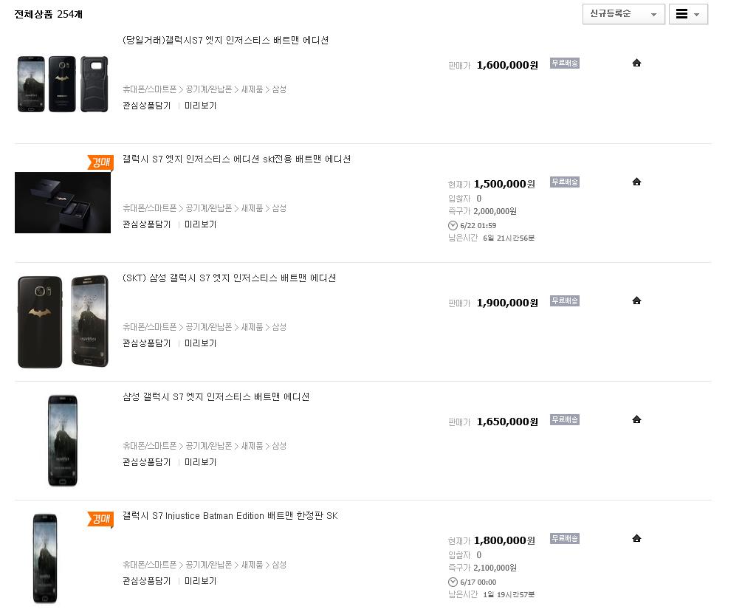Click the 공기계/완납폰 breadcrumb in the third listing
This screenshot has height=612, width=742.
click(x=209, y=327)
